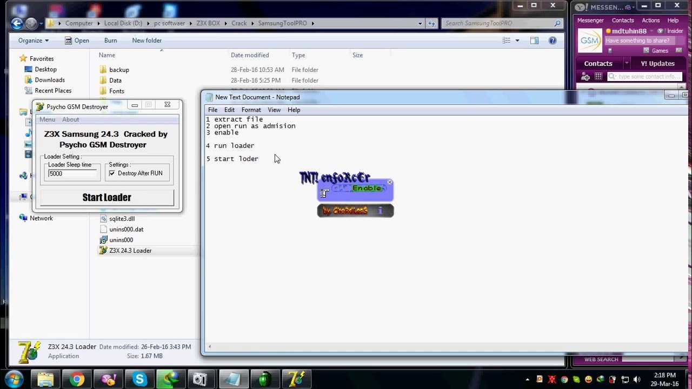Sort by the Size column header
Viewport: 692px width, 389px height.
357,55
